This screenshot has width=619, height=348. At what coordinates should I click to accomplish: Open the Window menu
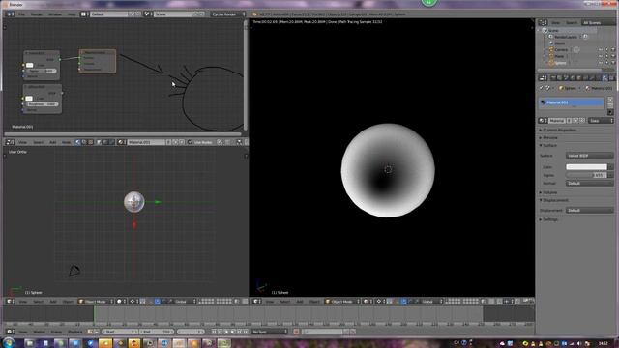tap(55, 14)
